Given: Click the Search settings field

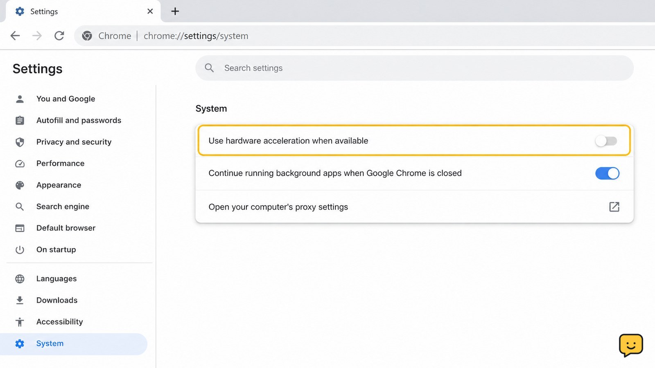Looking at the screenshot, I should 414,68.
